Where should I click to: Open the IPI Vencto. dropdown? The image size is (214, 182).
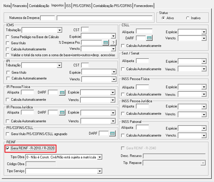click(114, 79)
